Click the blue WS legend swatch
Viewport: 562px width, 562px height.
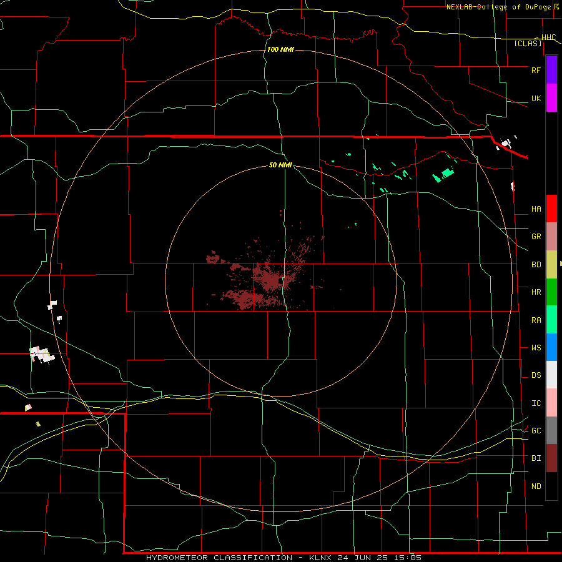[551, 347]
